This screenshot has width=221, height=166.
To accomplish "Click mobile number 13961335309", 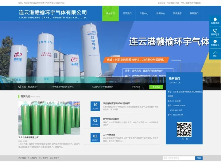I will point(178,115).
